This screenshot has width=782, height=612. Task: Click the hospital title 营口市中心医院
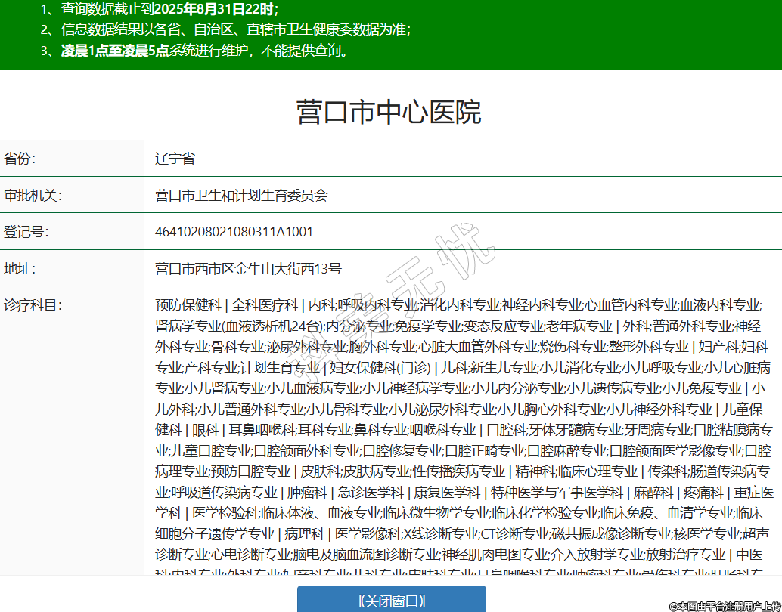click(389, 112)
